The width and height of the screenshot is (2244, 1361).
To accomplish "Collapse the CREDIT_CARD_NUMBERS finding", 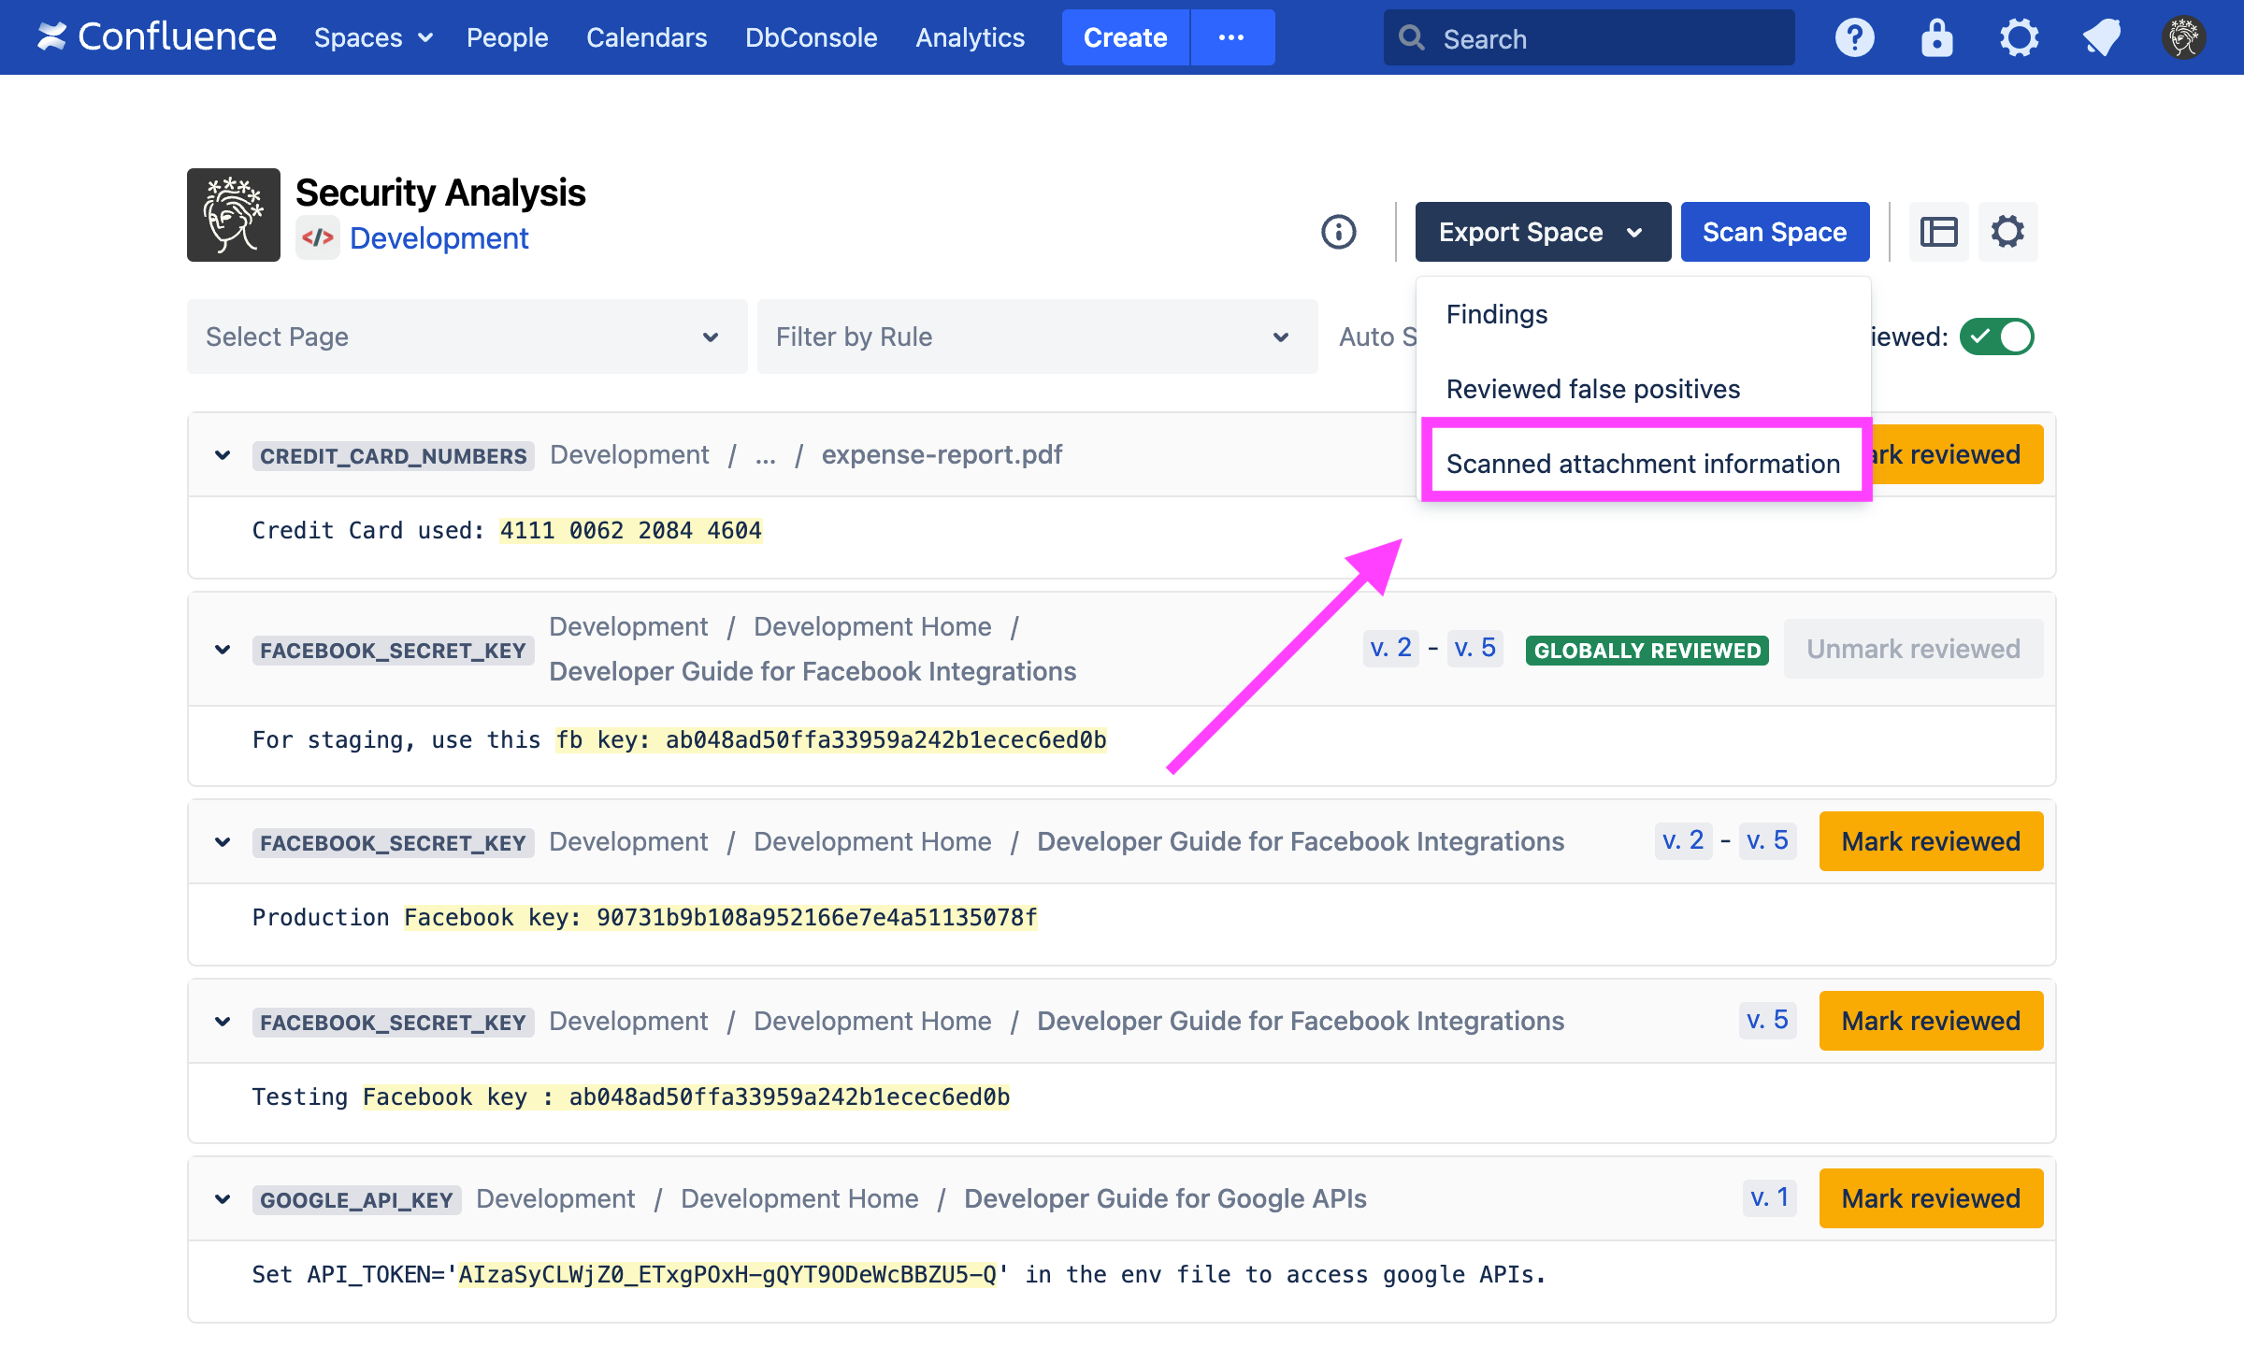I will coord(223,455).
